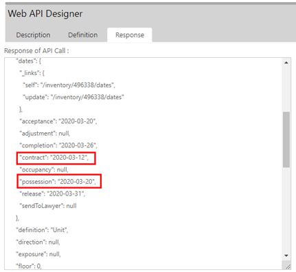This screenshot has width=296, height=272.
Task: Click the textarea resize grip handle
Action: tap(288, 266)
